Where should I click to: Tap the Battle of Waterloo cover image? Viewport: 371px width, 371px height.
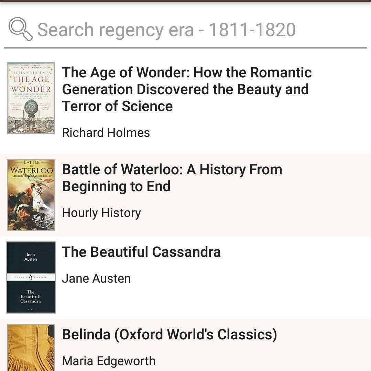[x=31, y=195]
